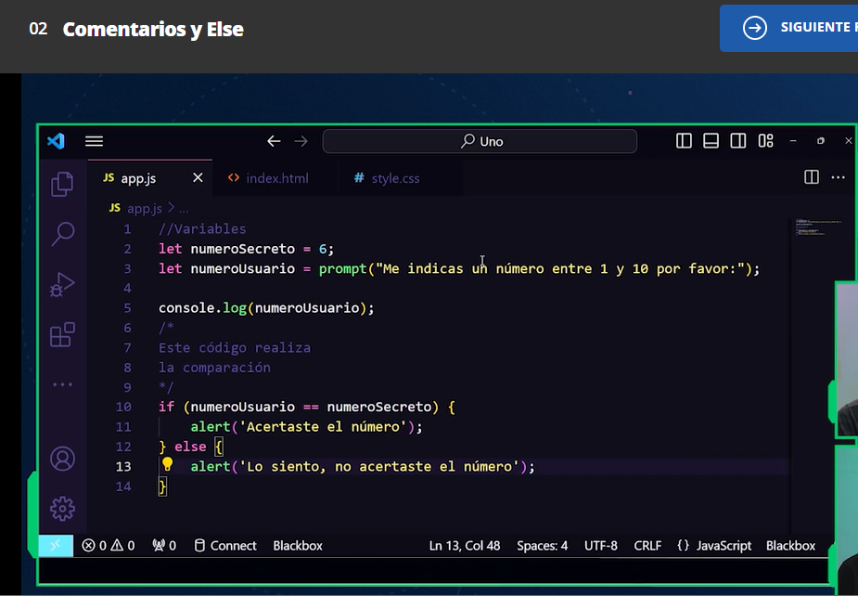Go back with the left arrow

point(274,141)
